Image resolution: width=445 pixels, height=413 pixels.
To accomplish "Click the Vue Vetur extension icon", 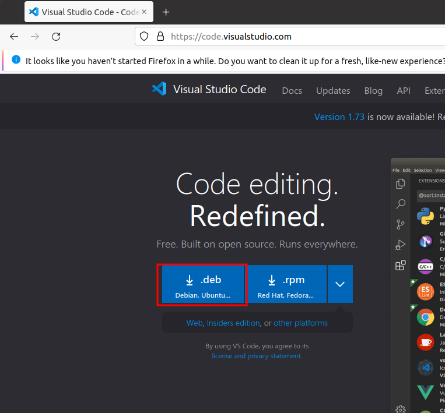I will (425, 392).
